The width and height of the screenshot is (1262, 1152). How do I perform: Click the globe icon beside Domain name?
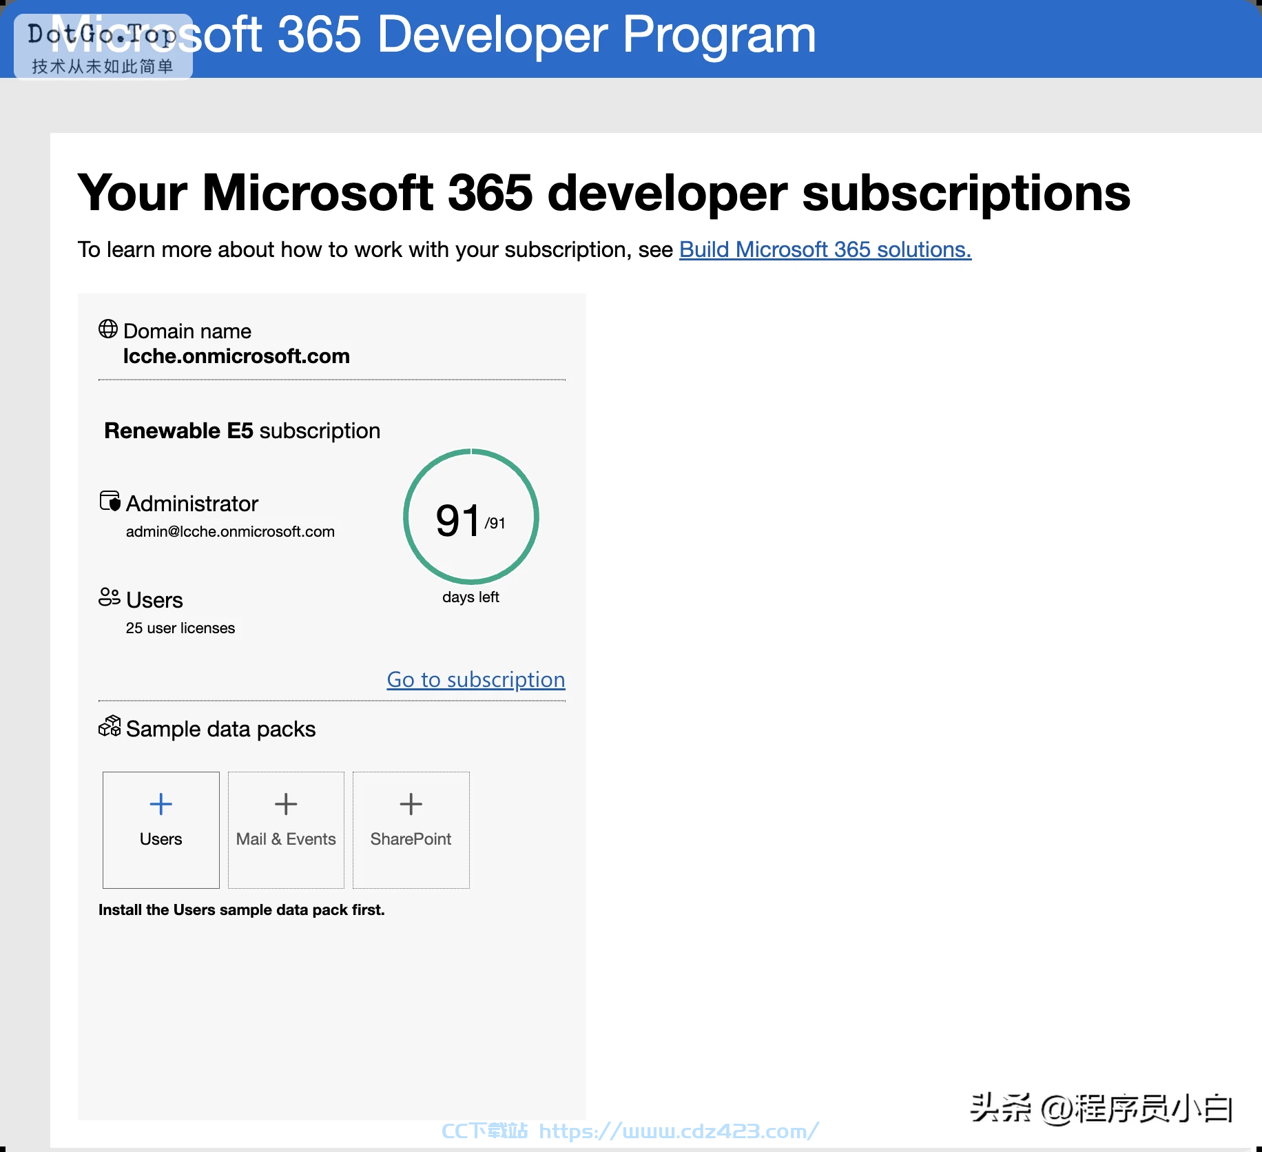108,329
